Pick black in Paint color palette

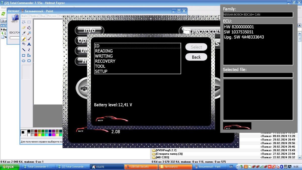point(29,131)
